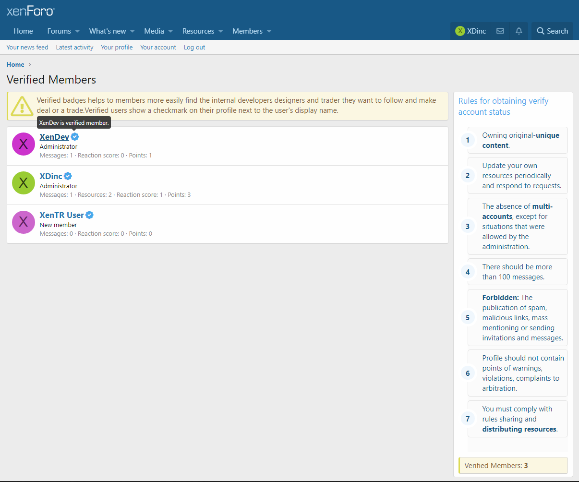Expand the Media dropdown arrow
The height and width of the screenshot is (482, 579).
pyautogui.click(x=170, y=31)
